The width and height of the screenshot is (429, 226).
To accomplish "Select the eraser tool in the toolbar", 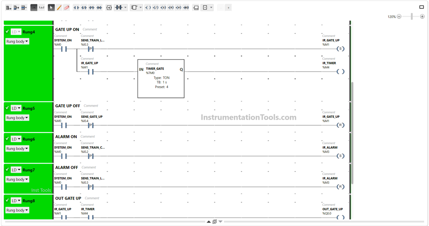I will [x=66, y=8].
